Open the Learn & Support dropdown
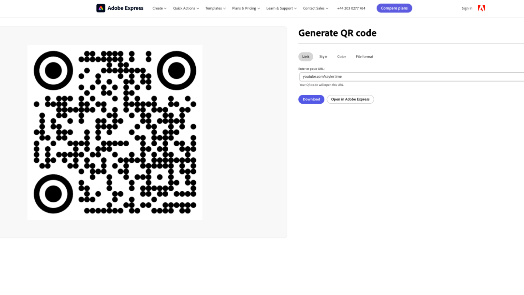This screenshot has height=295, width=524. click(281, 8)
